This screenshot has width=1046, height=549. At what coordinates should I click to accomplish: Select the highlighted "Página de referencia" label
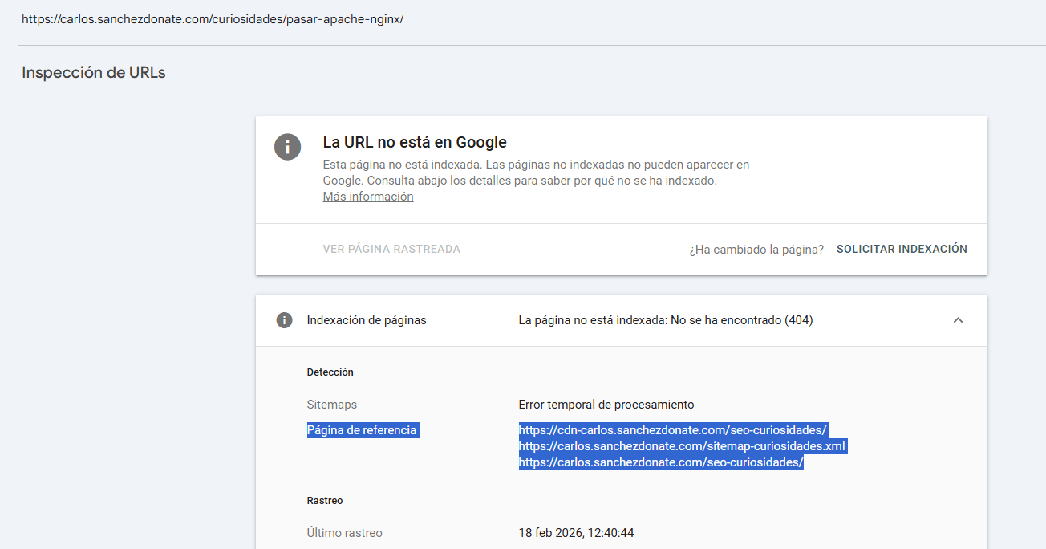363,429
